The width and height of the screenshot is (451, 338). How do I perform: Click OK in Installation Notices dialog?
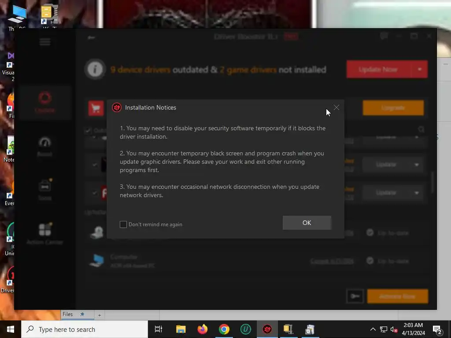[307, 223]
